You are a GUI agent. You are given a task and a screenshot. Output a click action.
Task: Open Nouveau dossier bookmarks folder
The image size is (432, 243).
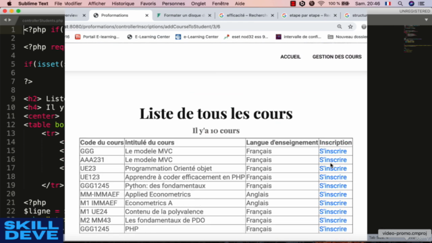pyautogui.click(x=347, y=36)
